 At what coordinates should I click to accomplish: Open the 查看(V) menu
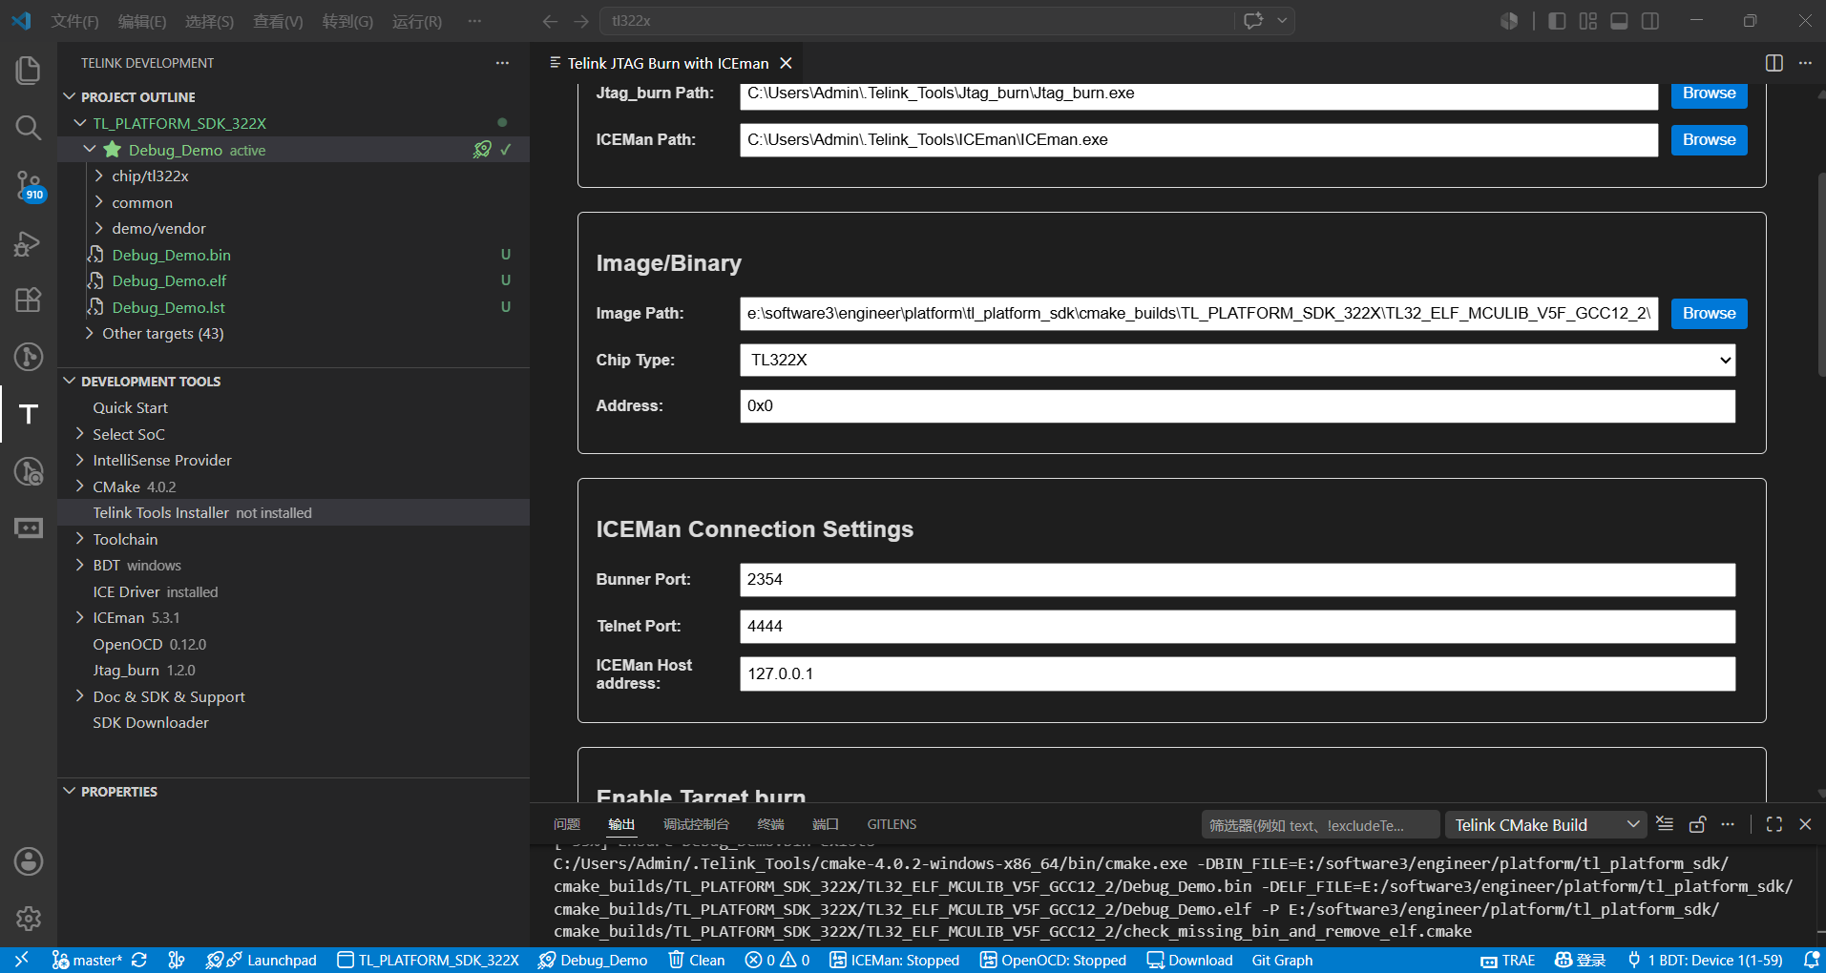[278, 21]
